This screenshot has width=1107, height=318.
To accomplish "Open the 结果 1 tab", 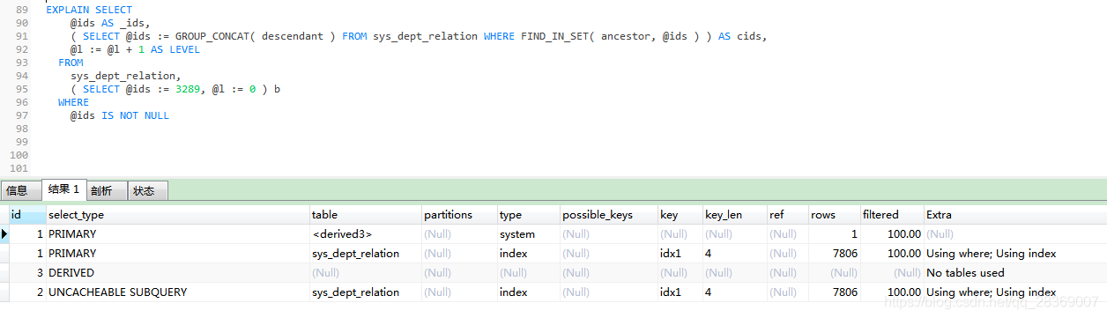I will pos(63,189).
